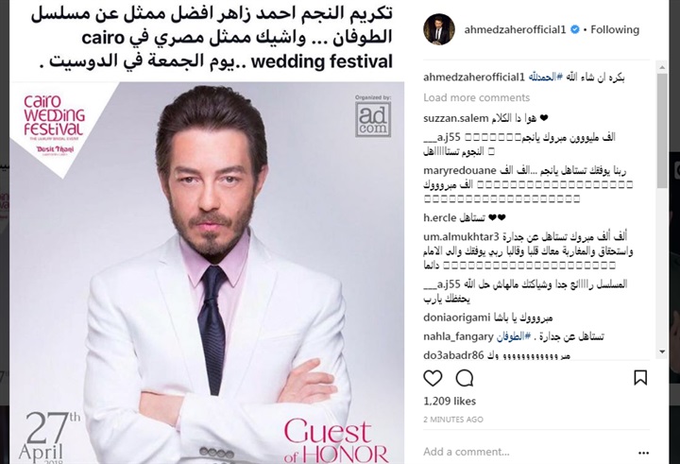
Task: Like the post with the heart icon
Action: (433, 378)
